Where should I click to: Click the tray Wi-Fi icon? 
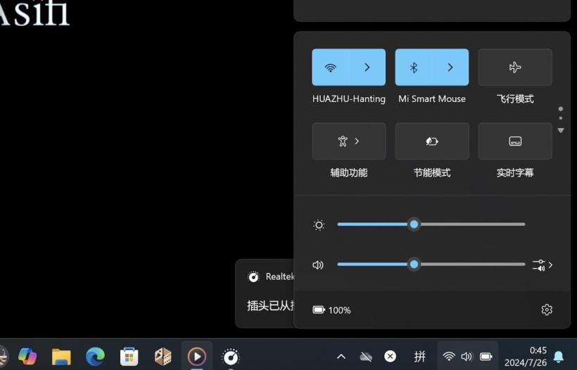pyautogui.click(x=449, y=357)
